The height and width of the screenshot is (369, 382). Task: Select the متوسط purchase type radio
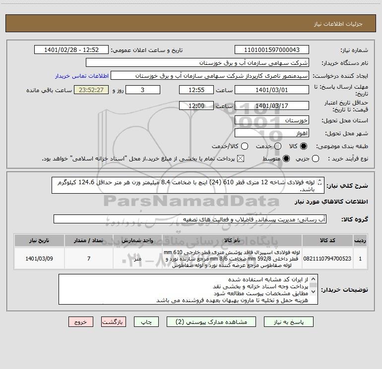(x=286, y=159)
